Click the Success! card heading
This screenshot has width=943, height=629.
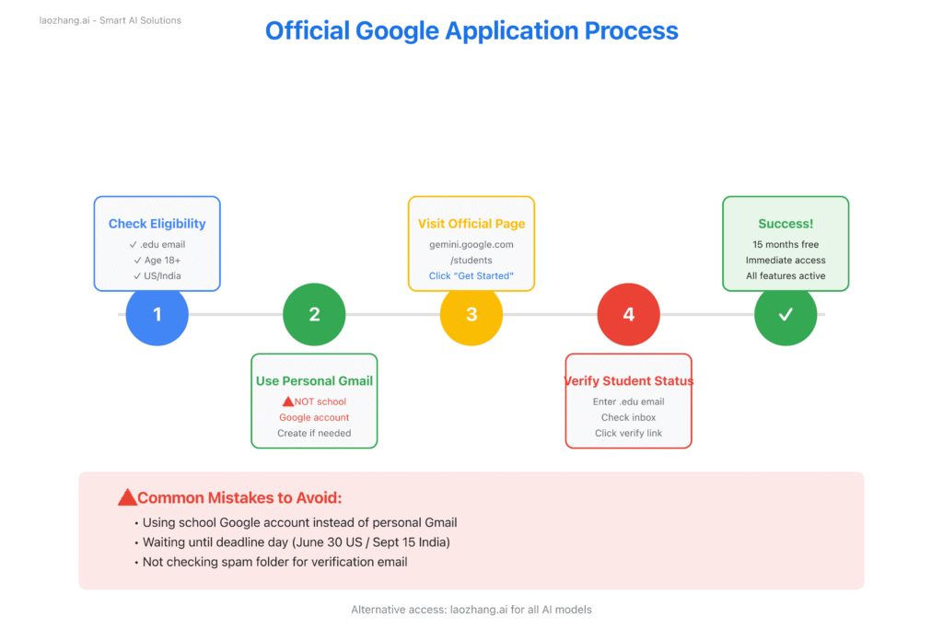pyautogui.click(x=786, y=224)
